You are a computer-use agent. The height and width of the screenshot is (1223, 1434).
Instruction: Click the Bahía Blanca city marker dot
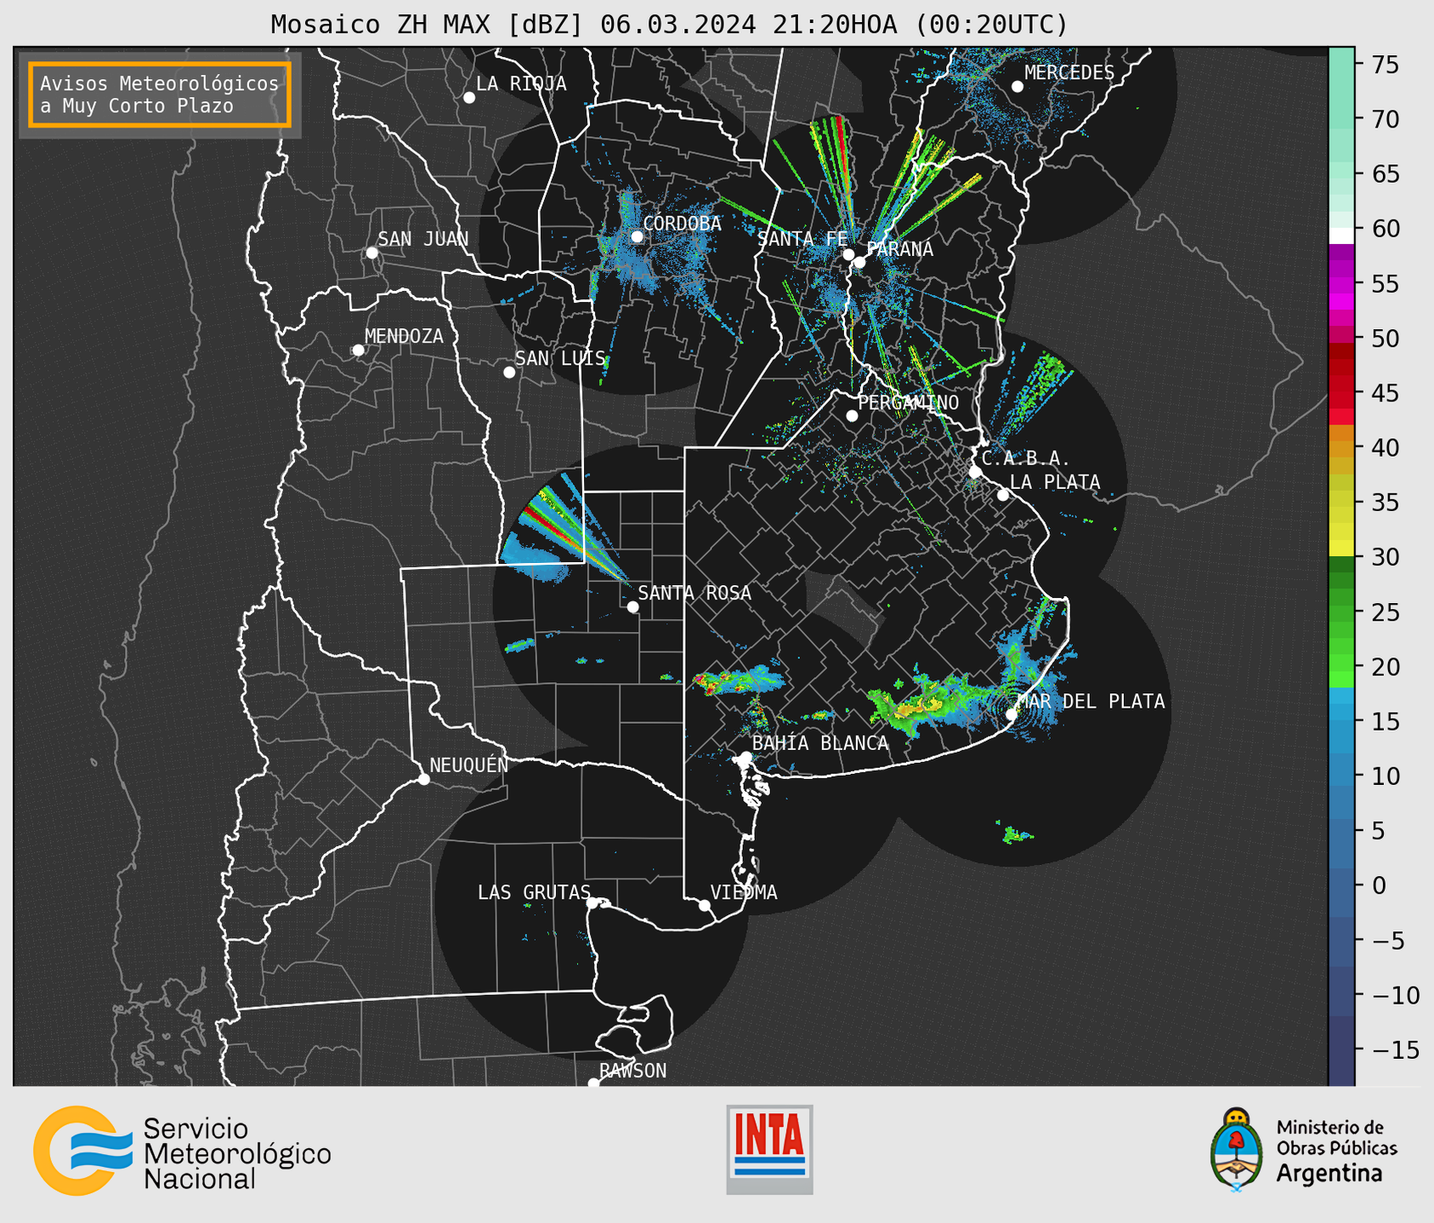coord(745,757)
